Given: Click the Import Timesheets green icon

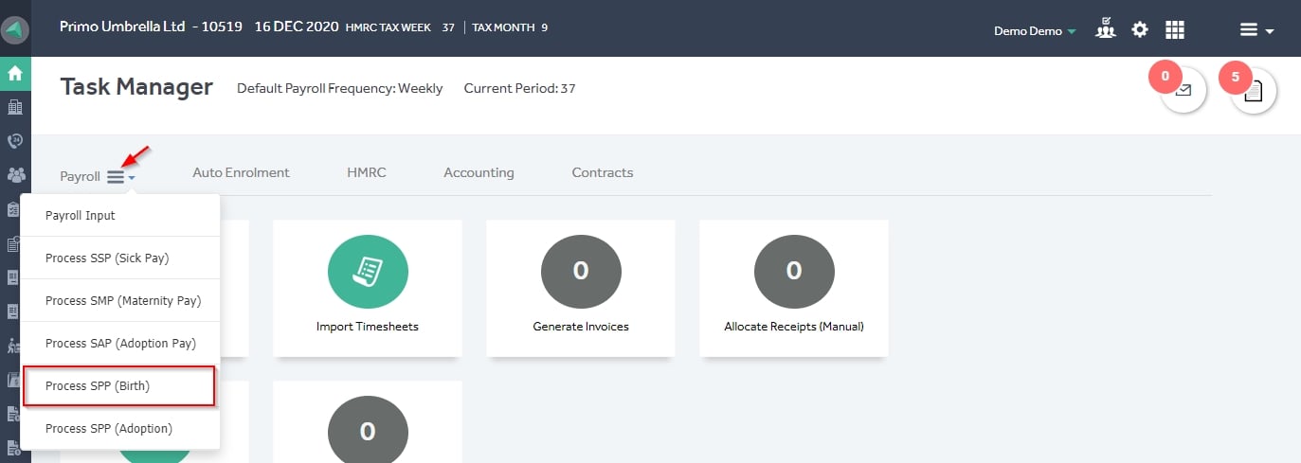Looking at the screenshot, I should tap(368, 271).
